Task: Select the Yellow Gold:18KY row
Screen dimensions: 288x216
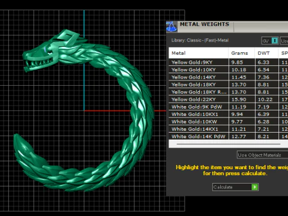Action: [x=228, y=85]
